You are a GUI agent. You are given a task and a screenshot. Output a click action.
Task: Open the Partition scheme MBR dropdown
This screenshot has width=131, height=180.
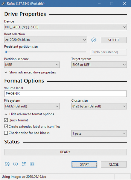(32, 65)
